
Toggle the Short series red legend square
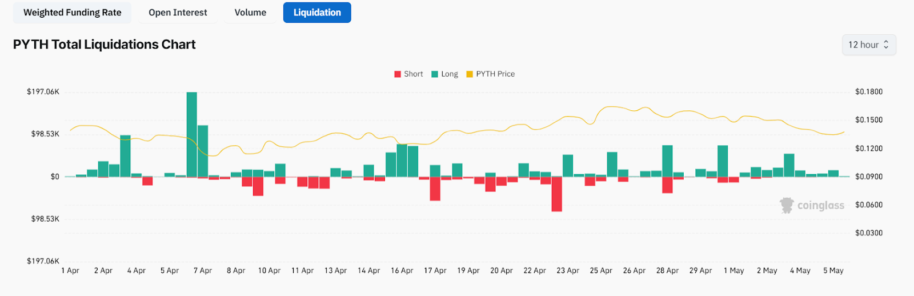398,74
